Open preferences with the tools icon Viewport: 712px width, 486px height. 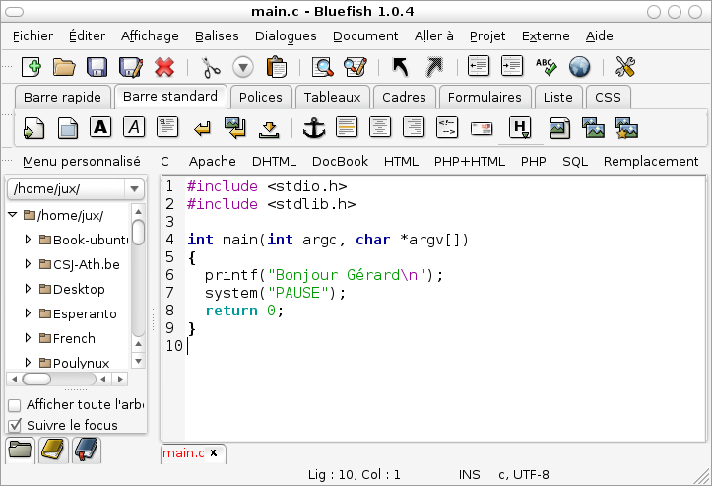[x=624, y=67]
